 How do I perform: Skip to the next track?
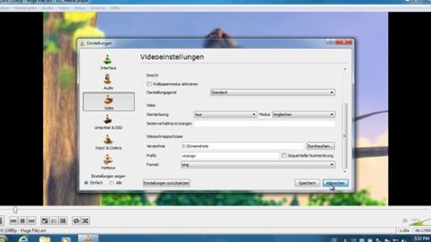[31, 221]
